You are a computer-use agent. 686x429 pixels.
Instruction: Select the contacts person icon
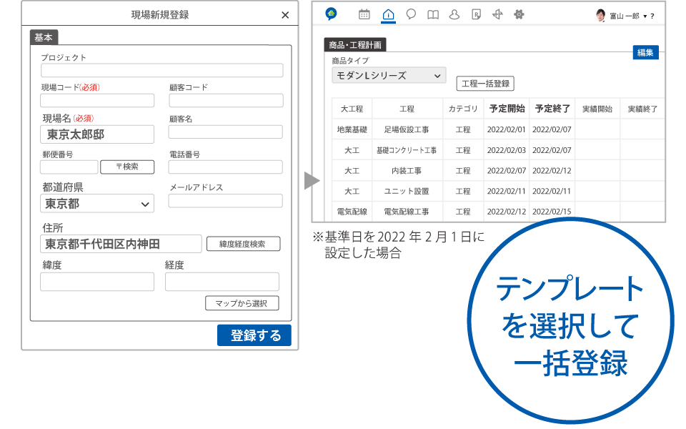pos(454,14)
